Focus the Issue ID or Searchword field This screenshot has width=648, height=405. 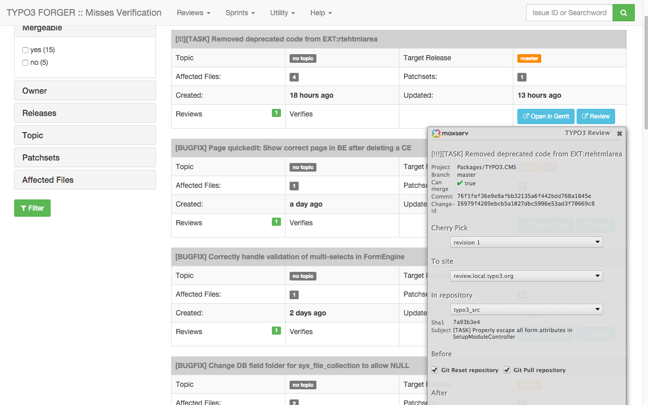[570, 13]
